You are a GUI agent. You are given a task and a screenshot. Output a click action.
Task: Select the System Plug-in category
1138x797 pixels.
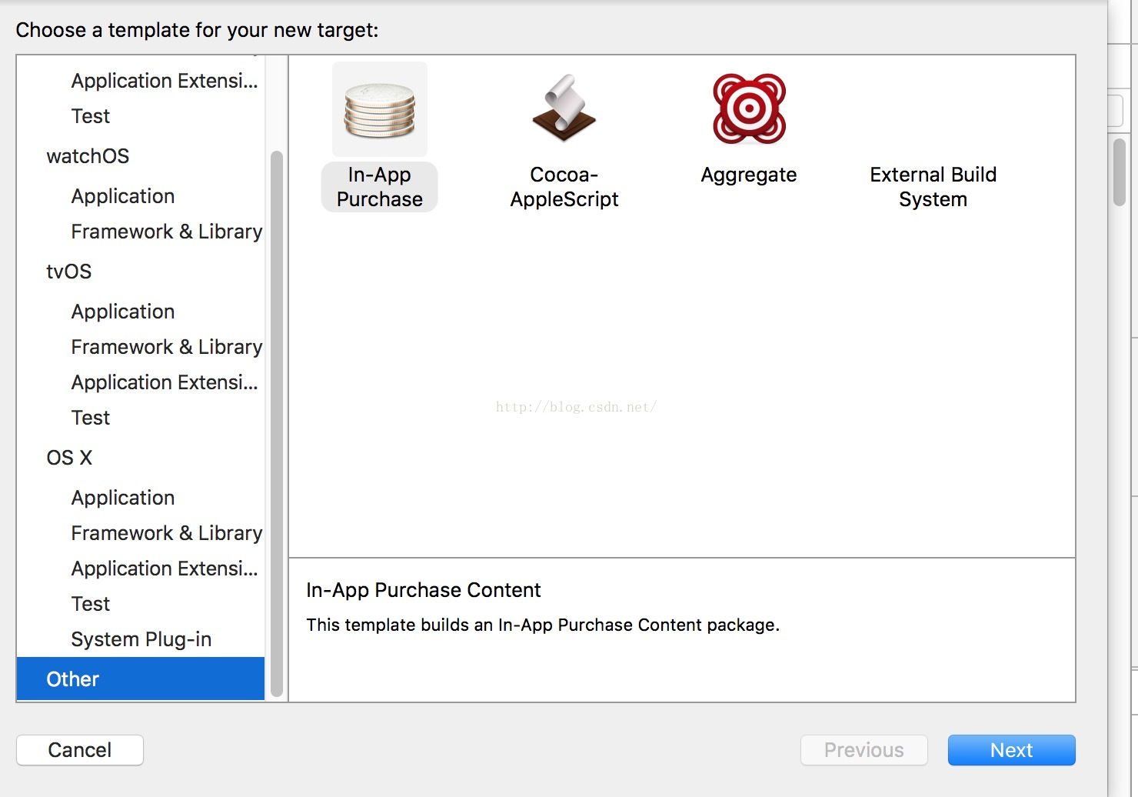click(x=141, y=639)
